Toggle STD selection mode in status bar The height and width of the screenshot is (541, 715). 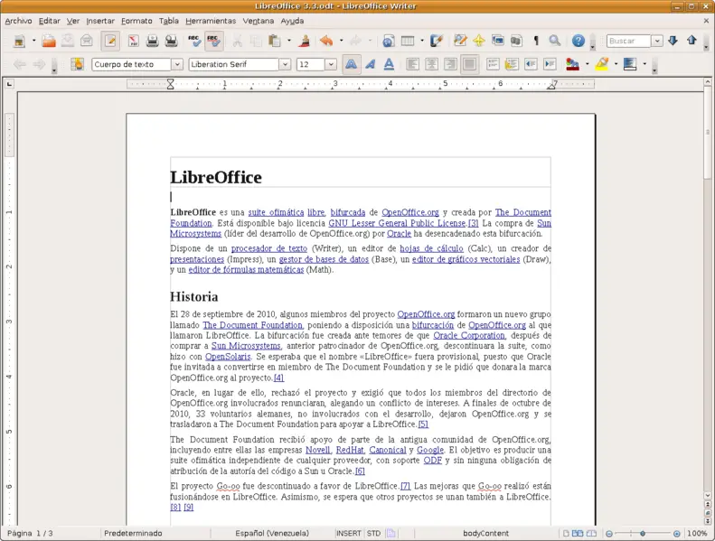tap(373, 533)
